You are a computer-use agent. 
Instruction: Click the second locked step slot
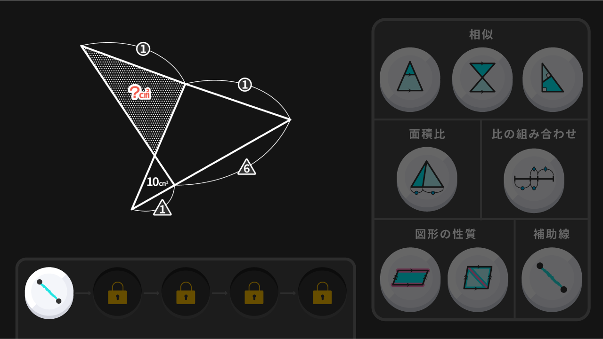(x=117, y=293)
